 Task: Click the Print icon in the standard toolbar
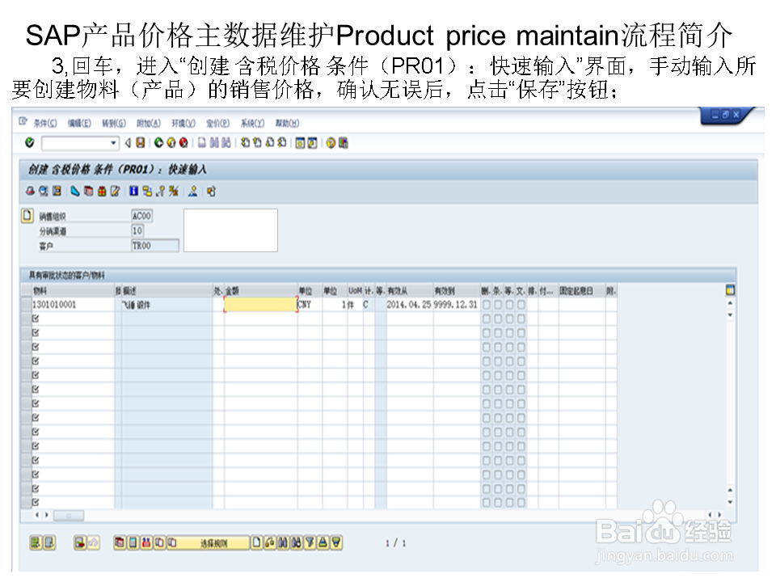click(202, 143)
